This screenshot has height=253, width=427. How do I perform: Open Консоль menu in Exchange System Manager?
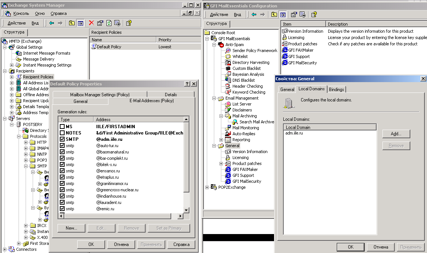coord(21,13)
